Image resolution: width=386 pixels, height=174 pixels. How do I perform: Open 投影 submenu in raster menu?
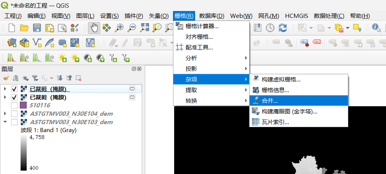point(211,69)
